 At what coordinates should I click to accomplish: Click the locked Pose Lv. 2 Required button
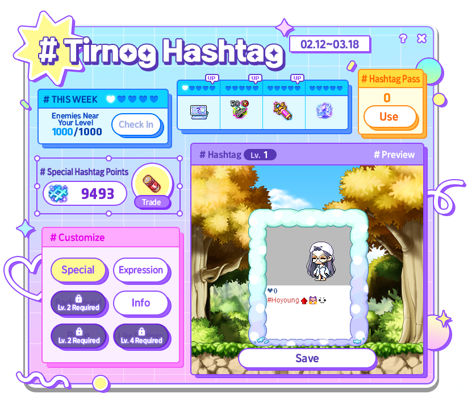point(78,336)
